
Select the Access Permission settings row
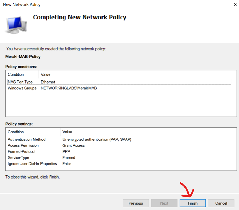coord(119,145)
